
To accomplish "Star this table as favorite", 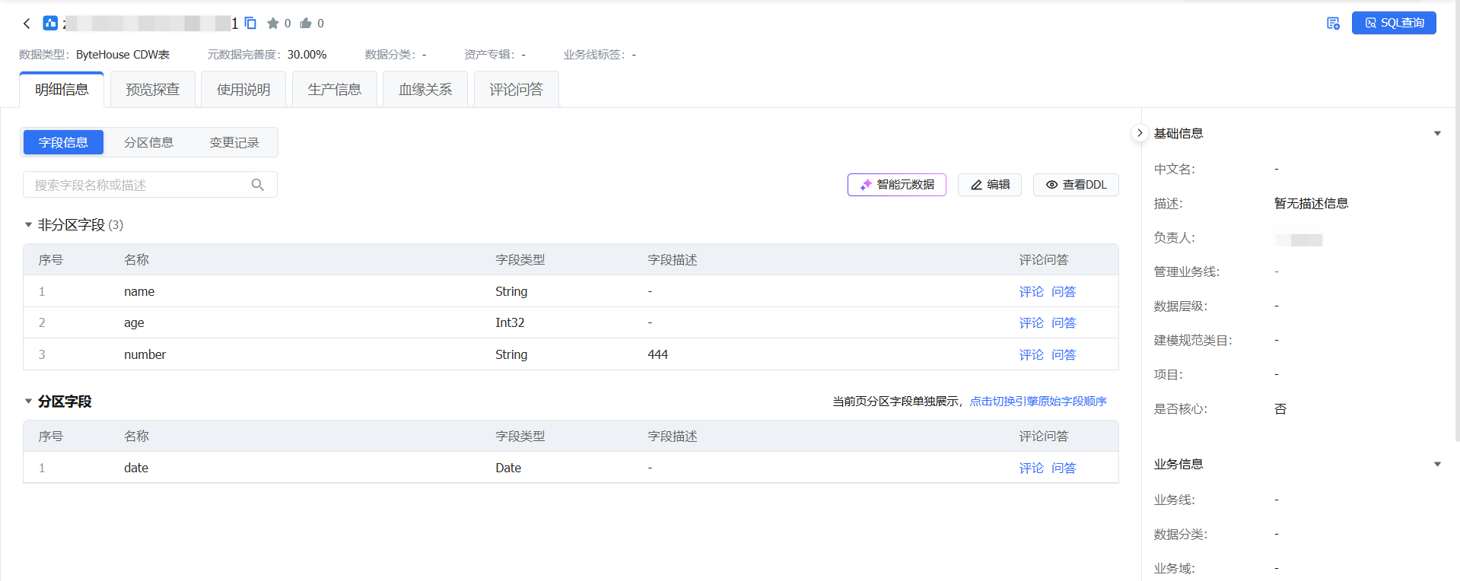I will pyautogui.click(x=273, y=24).
